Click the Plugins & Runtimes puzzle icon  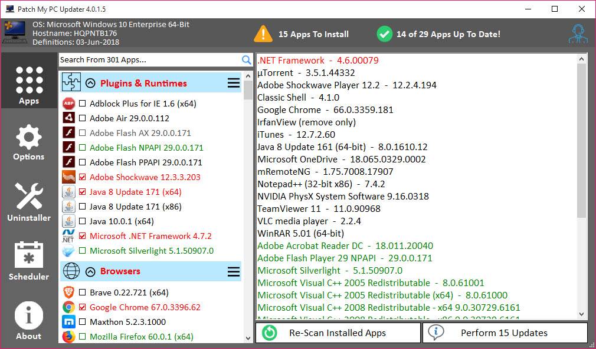point(71,82)
